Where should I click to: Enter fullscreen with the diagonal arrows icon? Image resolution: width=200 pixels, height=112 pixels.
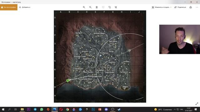click(x=197, y=104)
